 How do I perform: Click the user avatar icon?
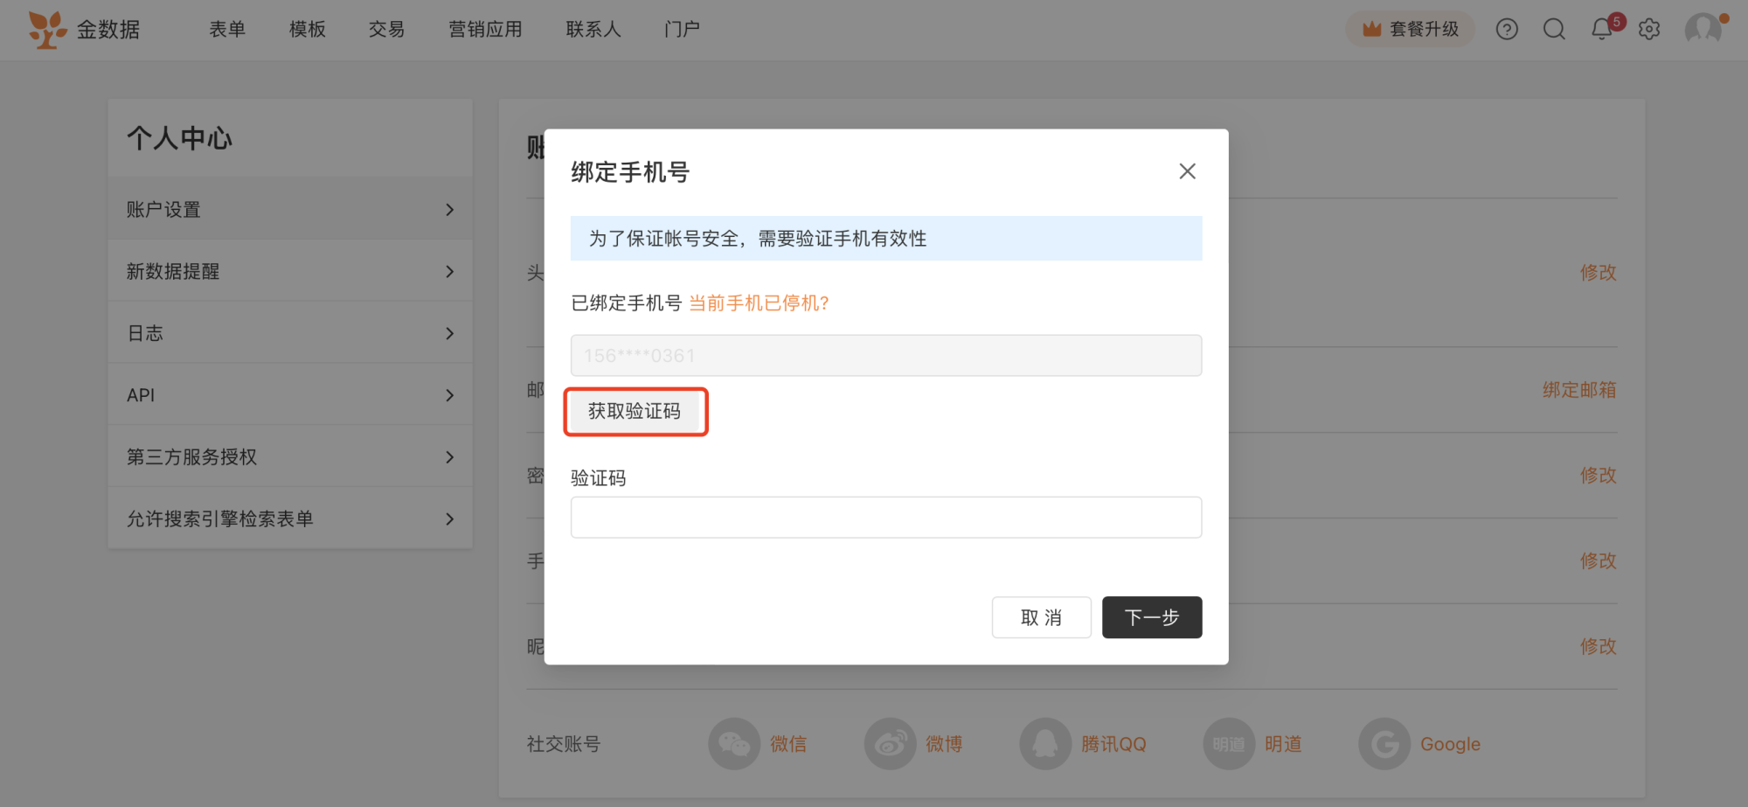coord(1703,29)
